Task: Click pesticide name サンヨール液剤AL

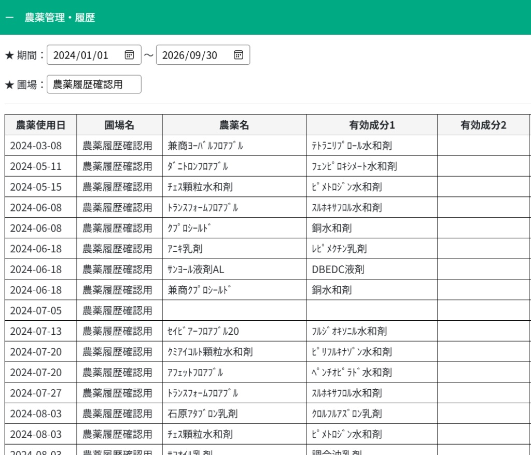Action: tap(195, 270)
